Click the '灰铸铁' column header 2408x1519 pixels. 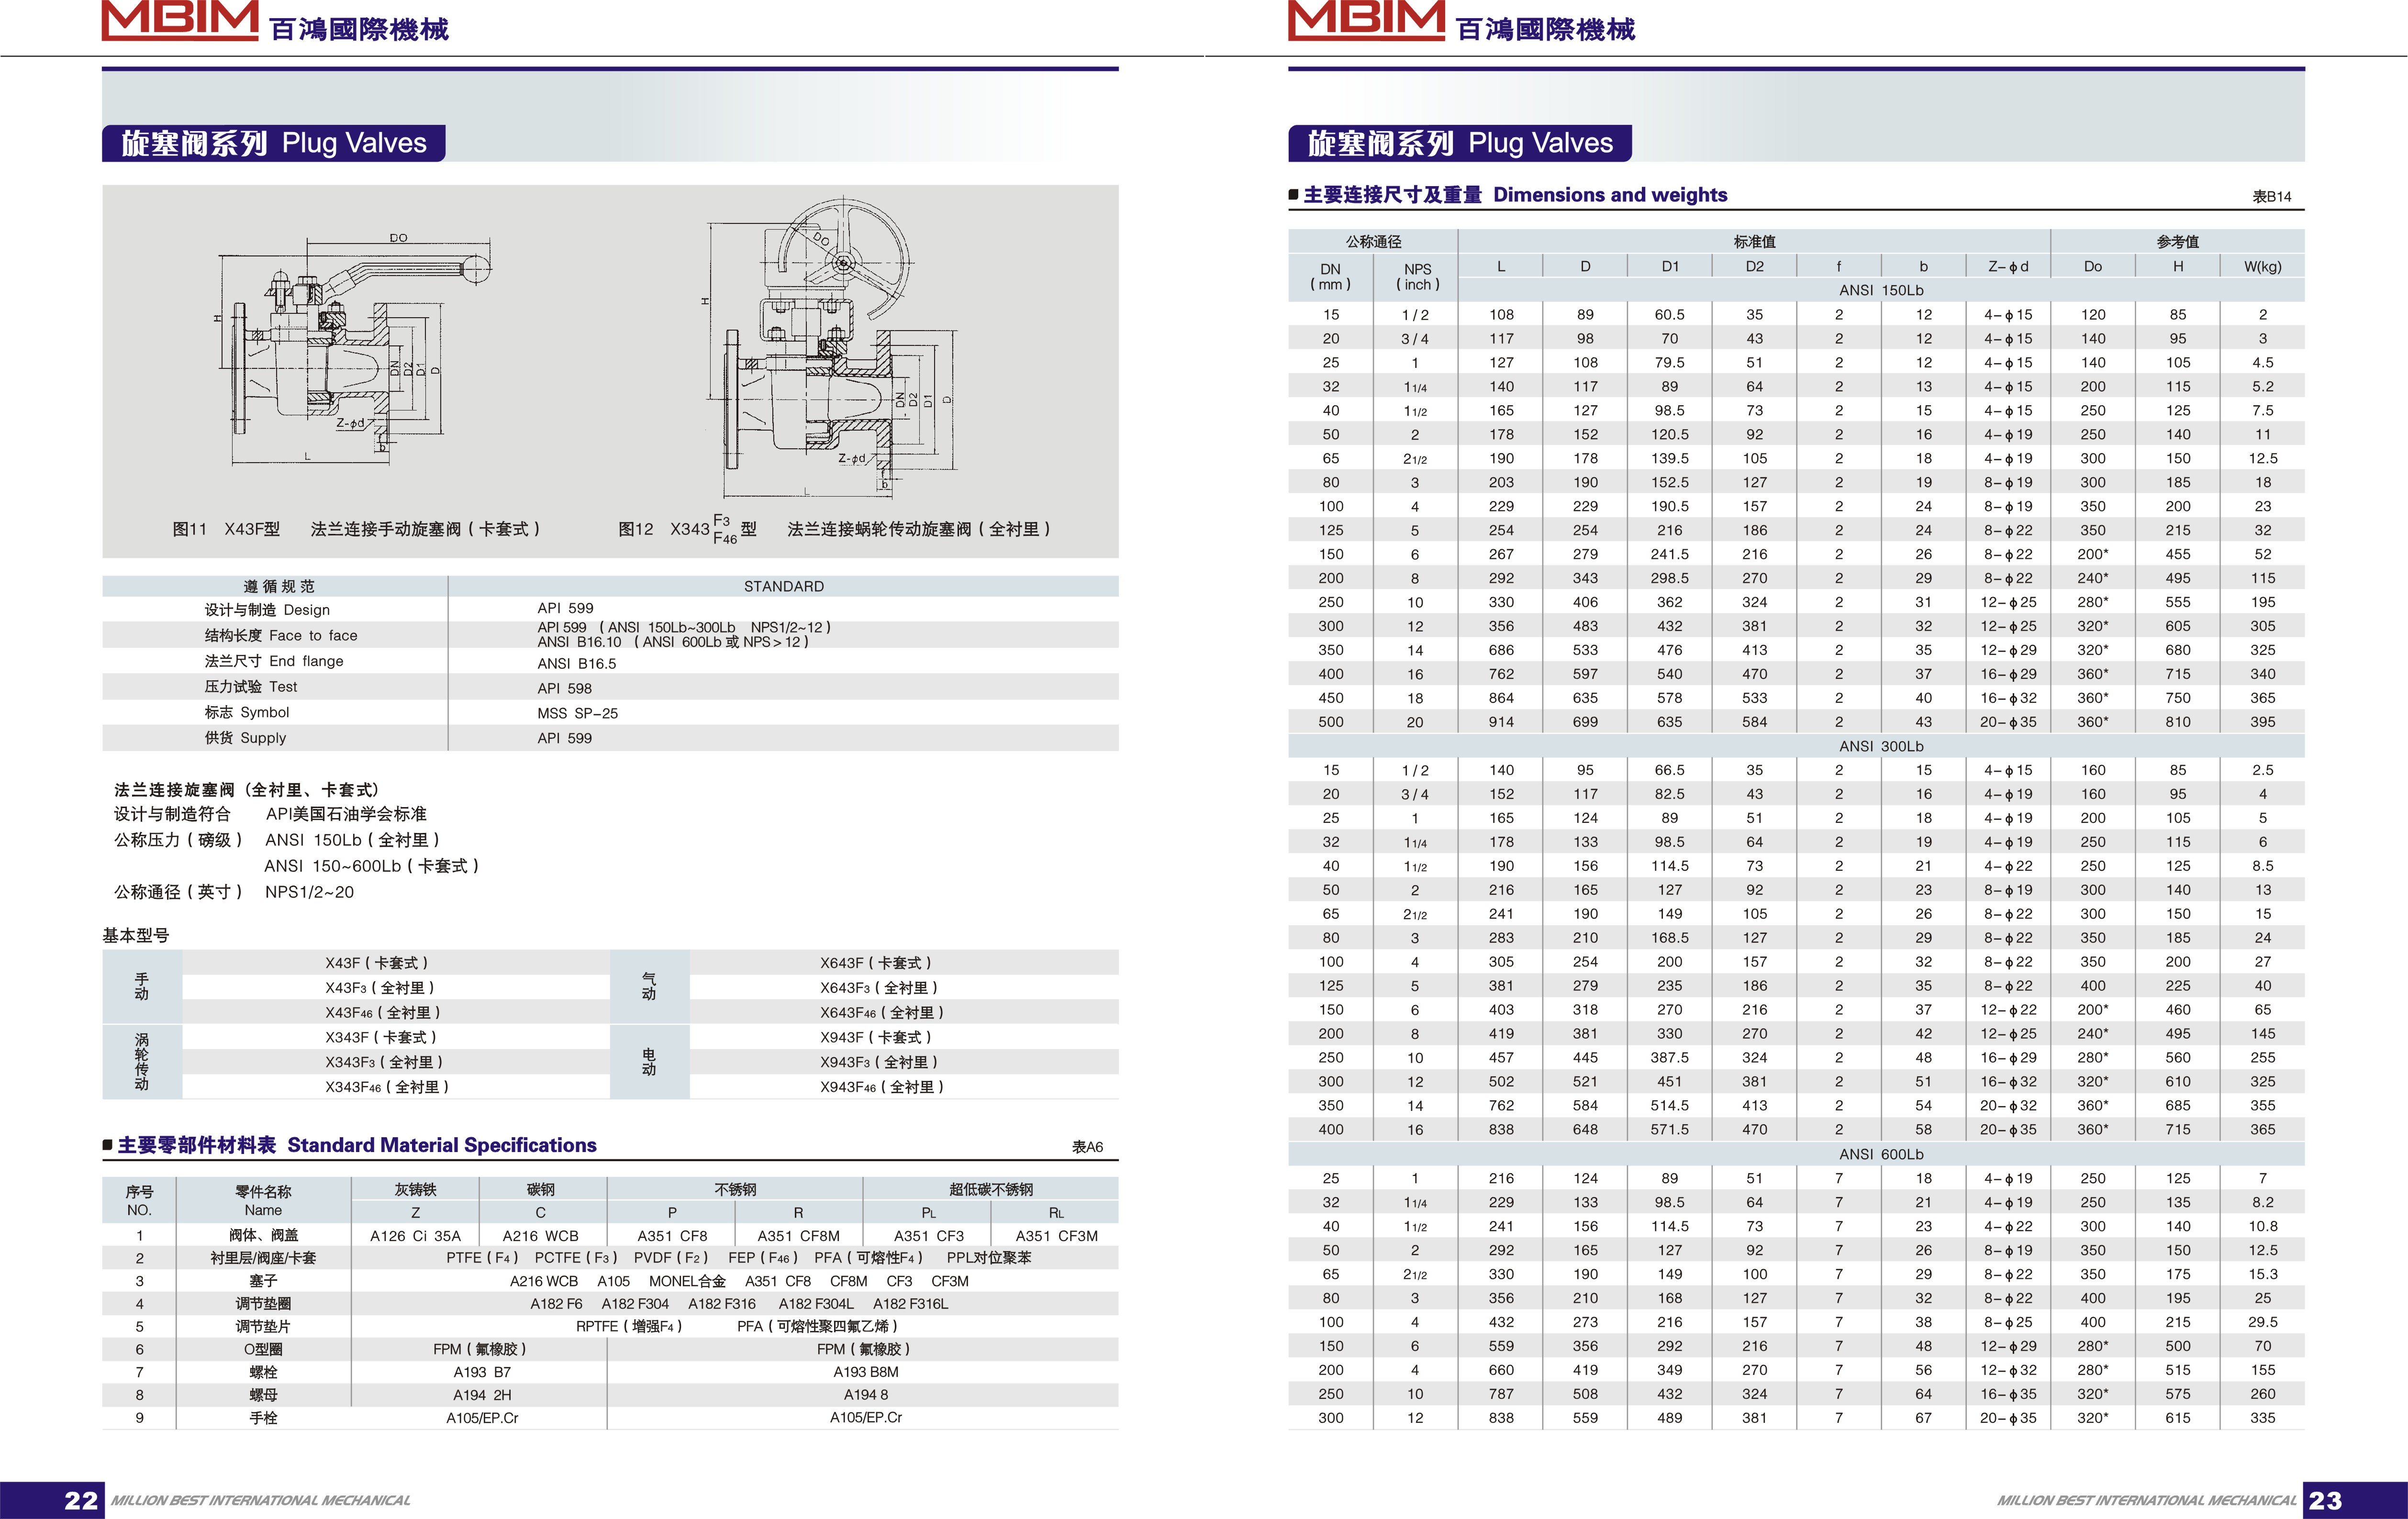coord(415,1189)
